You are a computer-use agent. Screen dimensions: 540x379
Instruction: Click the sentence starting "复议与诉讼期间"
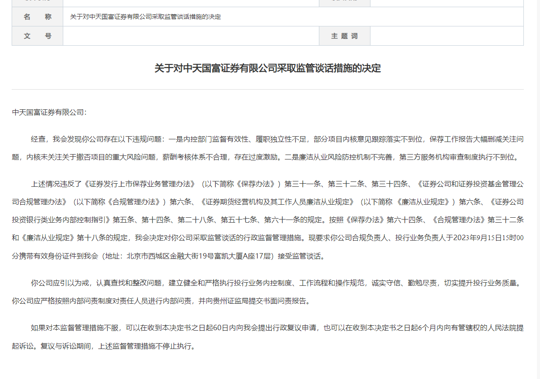click(118, 346)
